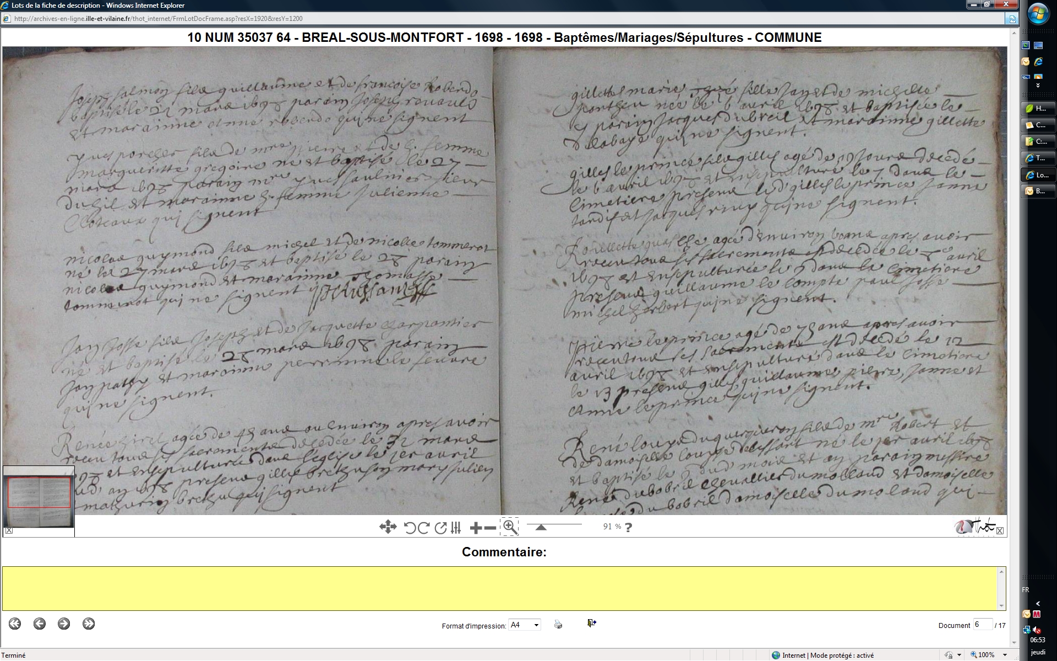Click the exit door icon

click(x=591, y=623)
